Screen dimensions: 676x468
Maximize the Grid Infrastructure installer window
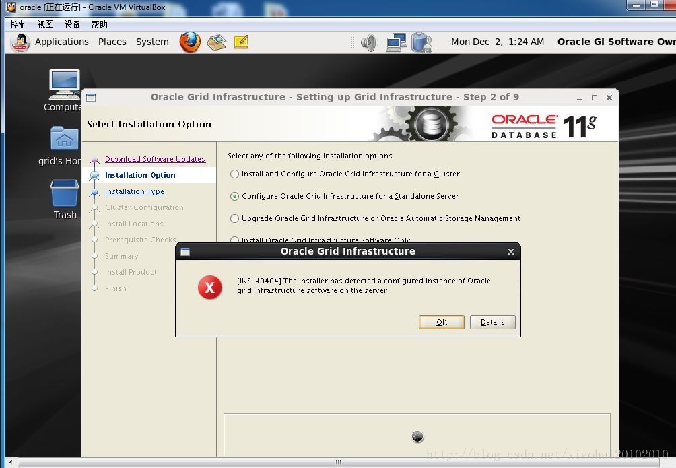pos(595,98)
